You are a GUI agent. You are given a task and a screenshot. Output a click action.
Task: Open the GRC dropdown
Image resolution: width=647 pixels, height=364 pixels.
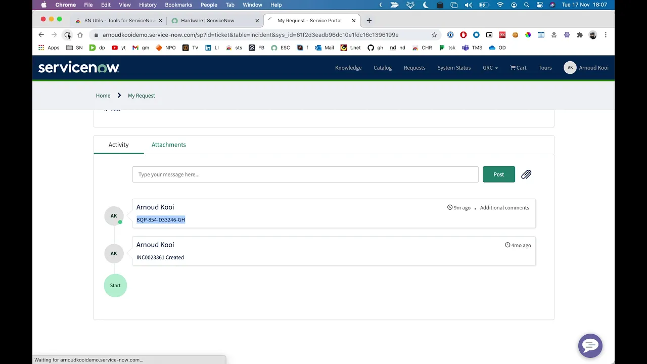click(x=490, y=67)
